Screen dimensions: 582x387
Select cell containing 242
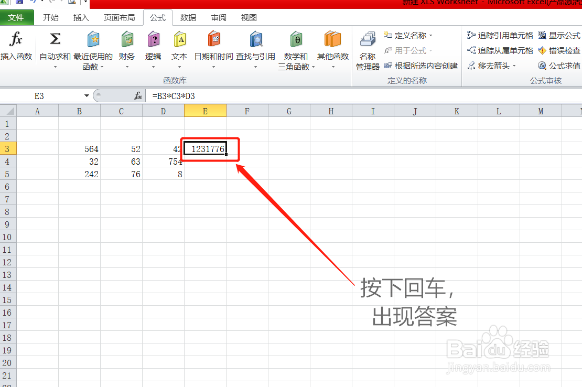79,174
